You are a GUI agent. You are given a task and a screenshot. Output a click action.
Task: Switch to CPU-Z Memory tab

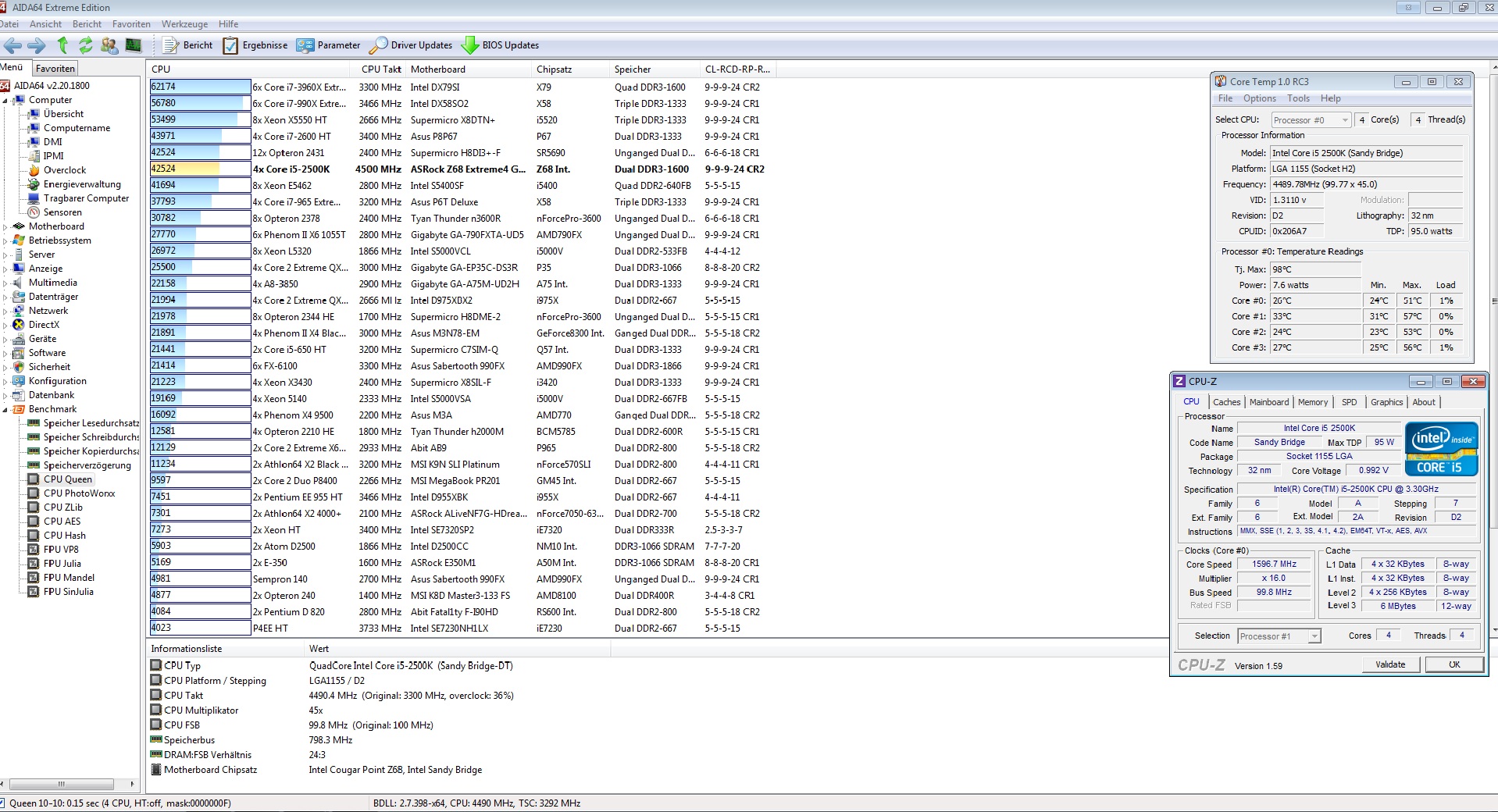pyautogui.click(x=1312, y=402)
